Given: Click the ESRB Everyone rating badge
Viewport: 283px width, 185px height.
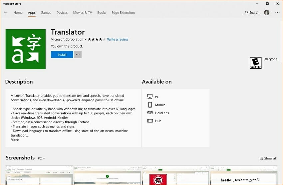Looking at the screenshot, I should pyautogui.click(x=255, y=63).
